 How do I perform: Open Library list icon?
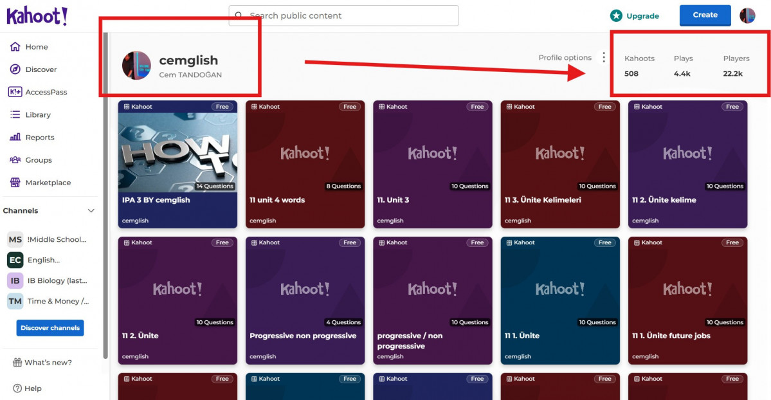(15, 114)
